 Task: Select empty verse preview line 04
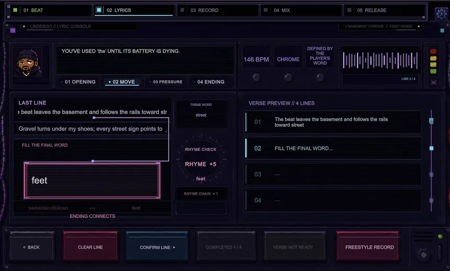[333, 200]
